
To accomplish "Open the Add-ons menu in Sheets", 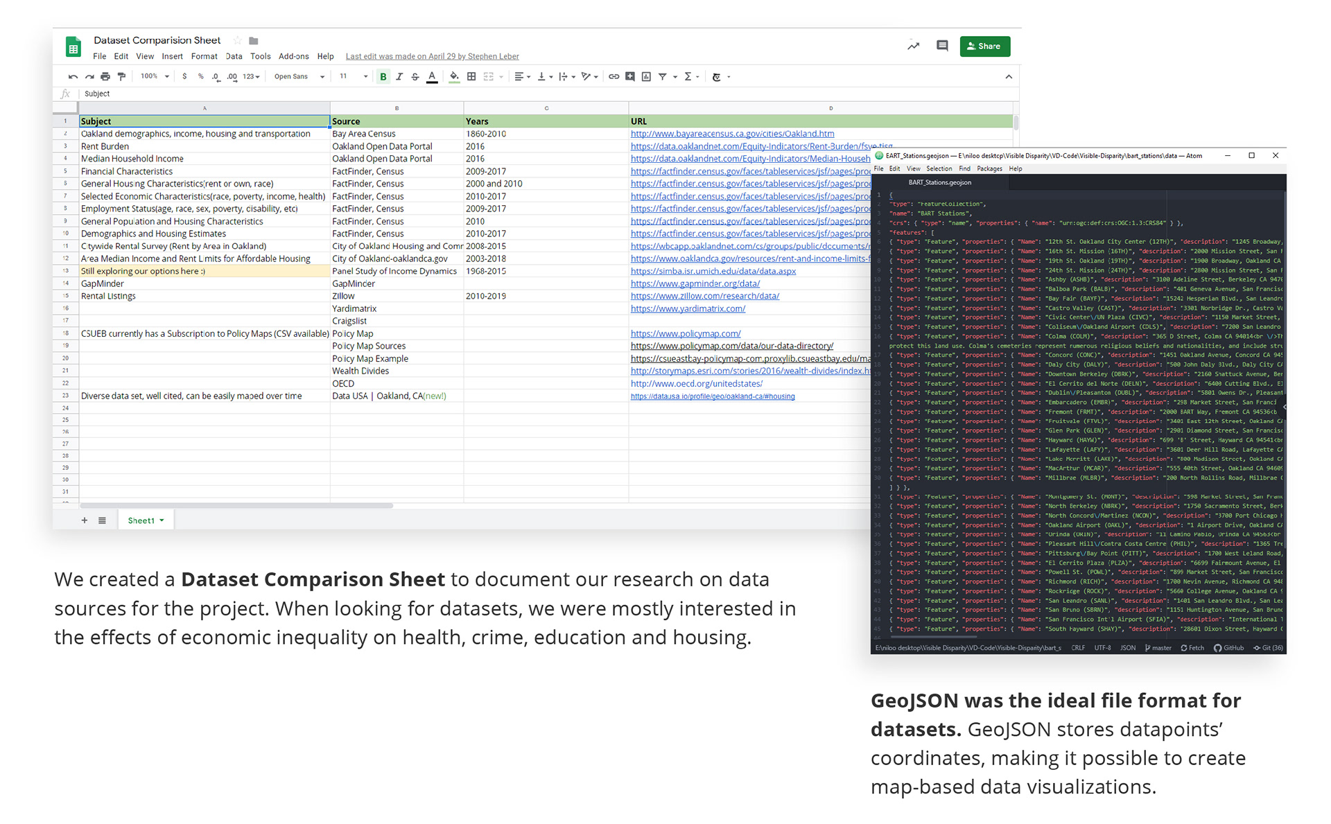I will click(x=294, y=57).
